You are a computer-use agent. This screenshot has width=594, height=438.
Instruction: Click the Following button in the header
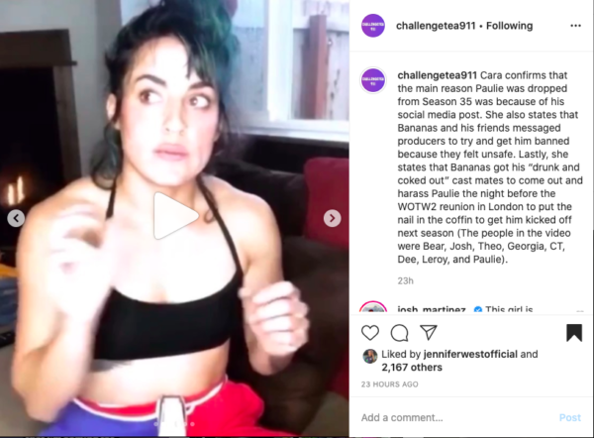(x=509, y=26)
